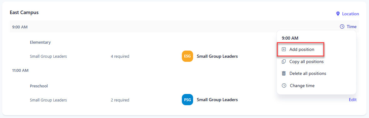This screenshot has height=118, width=369.
Task: Click the 4 required count
Action: [x=120, y=57]
